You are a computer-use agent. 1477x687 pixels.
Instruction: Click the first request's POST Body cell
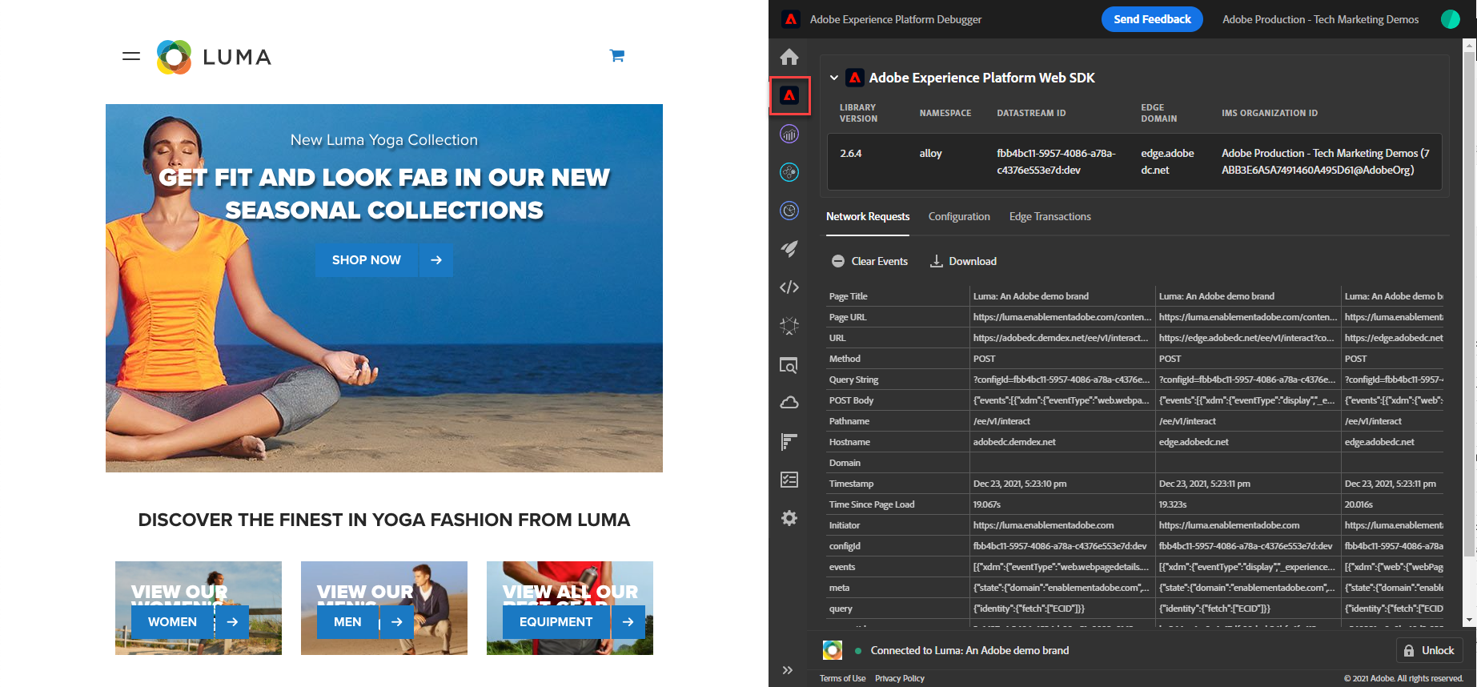point(1062,400)
